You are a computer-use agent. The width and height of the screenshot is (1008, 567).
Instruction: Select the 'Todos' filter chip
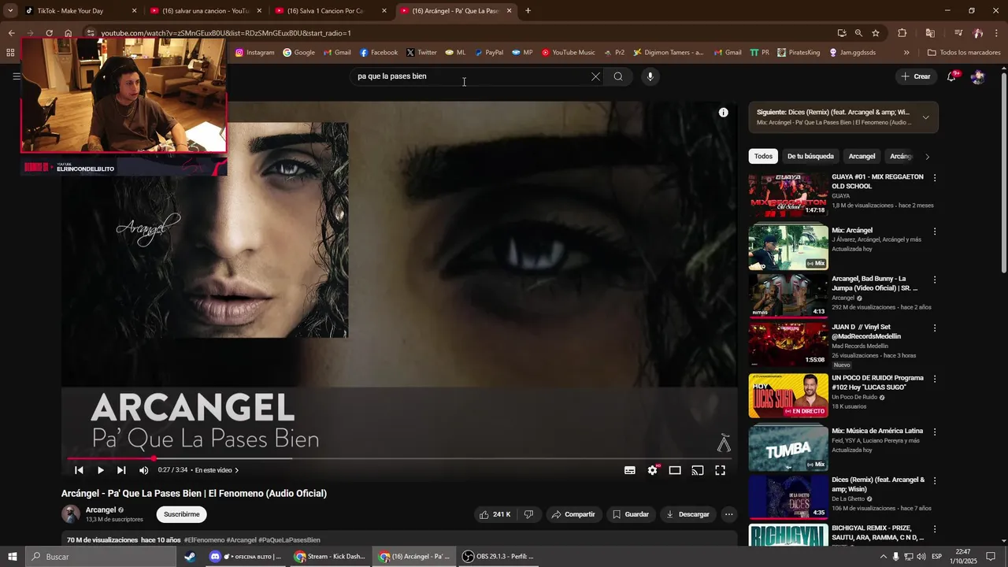tap(763, 156)
